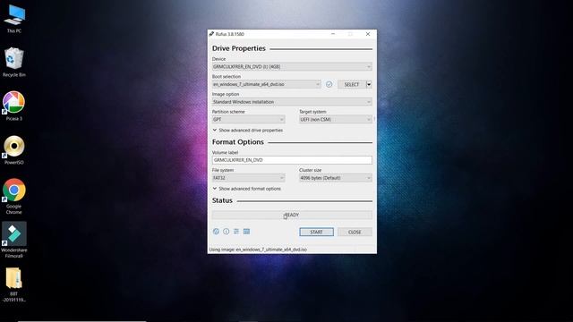Open the Recycle Bin desktop icon

[x=14, y=62]
